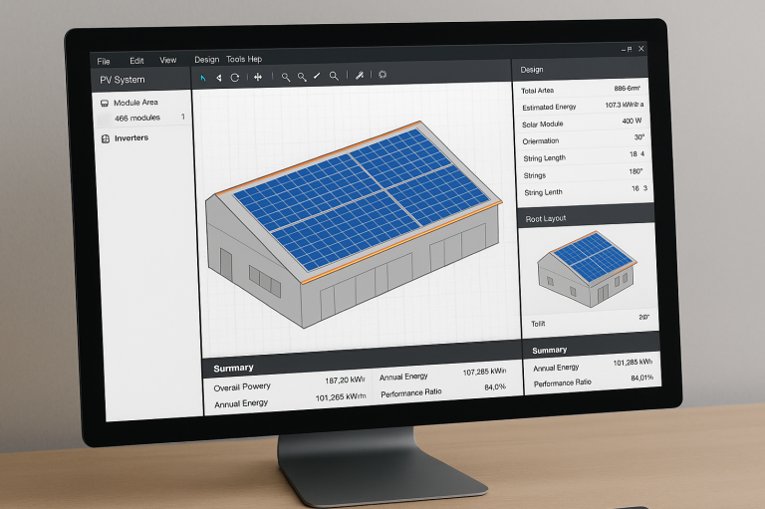This screenshot has width=765, height=509.
Task: Select the pointer arrow tool in toolbar
Action: coord(203,77)
